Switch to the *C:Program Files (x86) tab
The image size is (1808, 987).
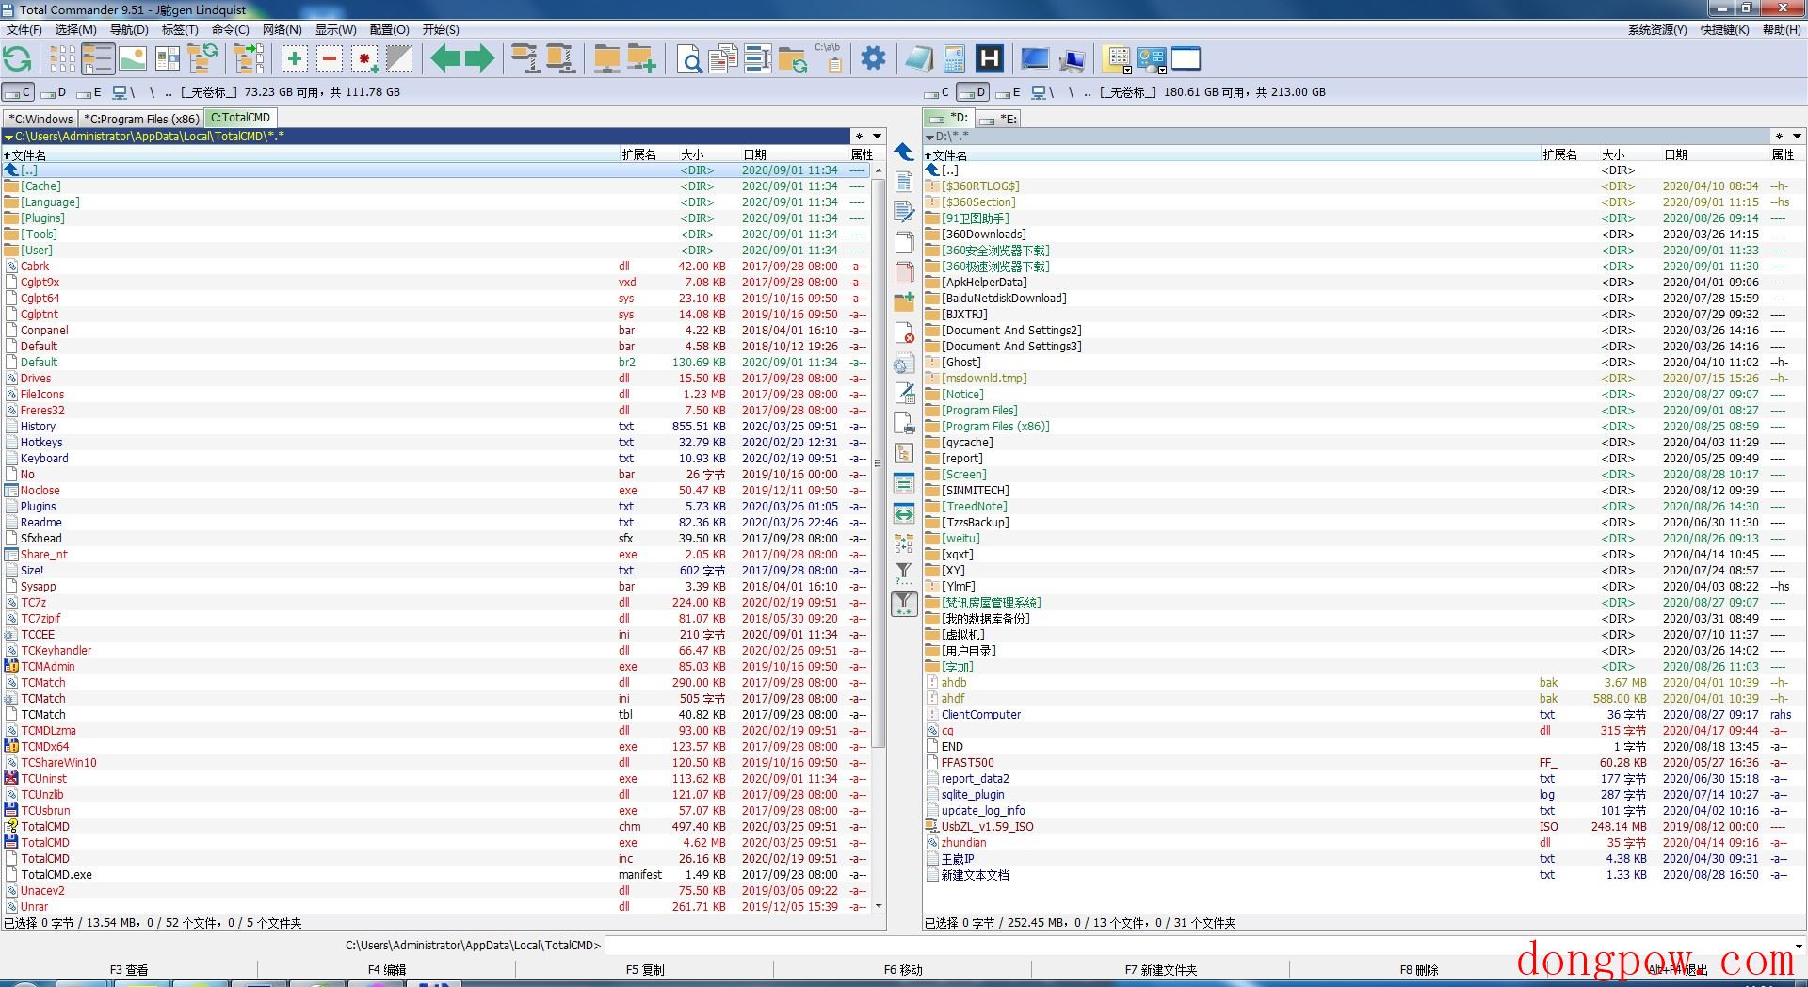(141, 119)
